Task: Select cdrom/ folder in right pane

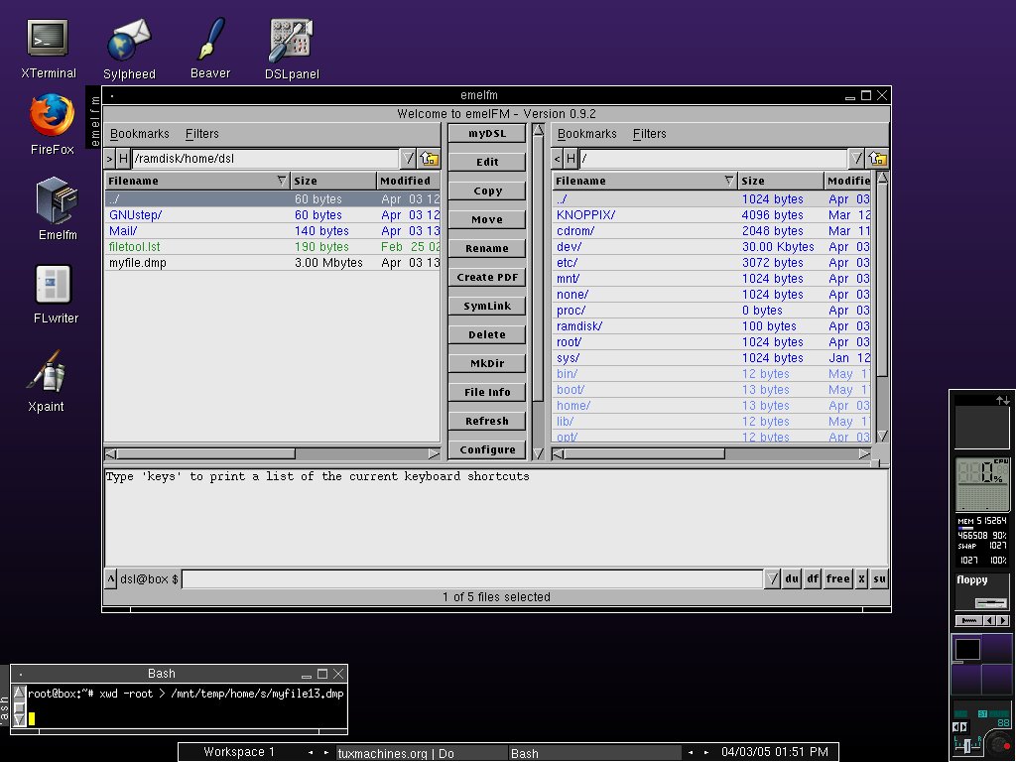Action: (x=711, y=230)
